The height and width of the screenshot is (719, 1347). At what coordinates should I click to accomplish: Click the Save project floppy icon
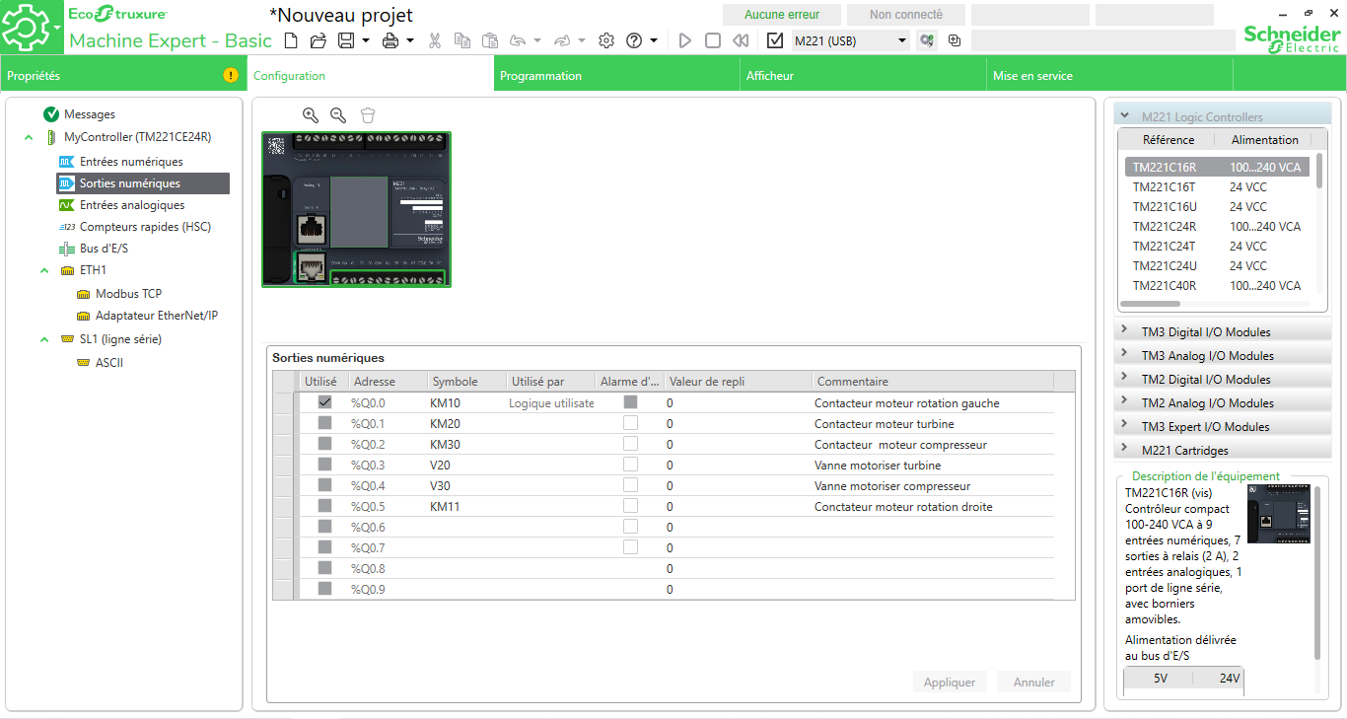(x=346, y=40)
